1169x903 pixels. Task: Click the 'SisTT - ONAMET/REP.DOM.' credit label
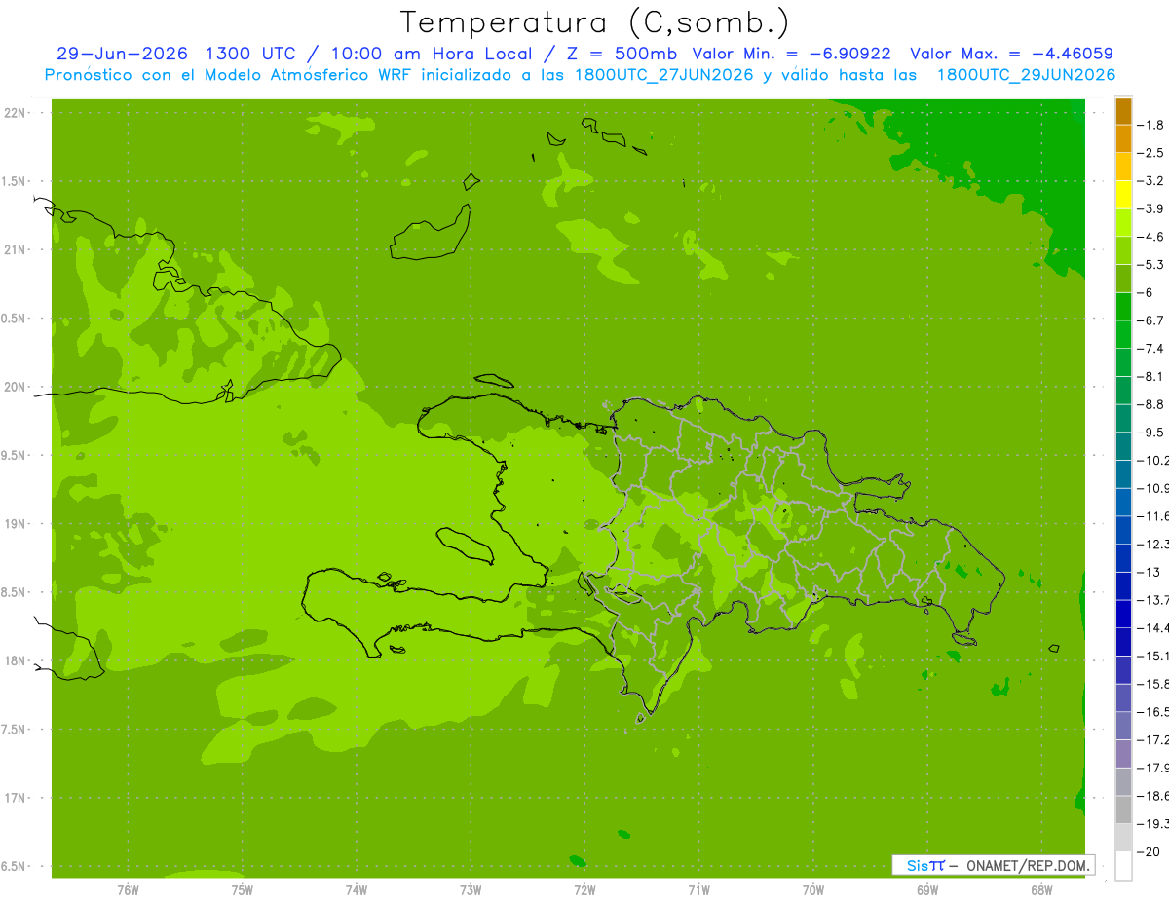993,865
